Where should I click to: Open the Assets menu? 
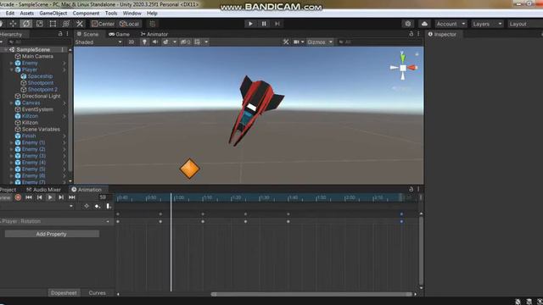[26, 14]
